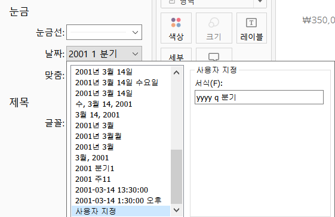Screen dimensions: 335x217
Task: Click the format list scrollbar thumb
Action: (x=177, y=176)
